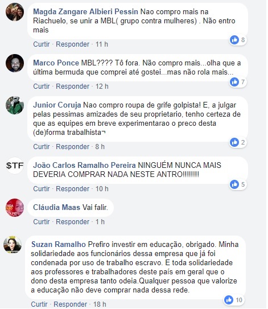The height and width of the screenshot is (309, 268).
Task: Open the Suzan Ramalho name link
Action: (x=59, y=244)
